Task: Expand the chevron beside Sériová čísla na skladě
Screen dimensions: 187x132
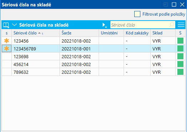Action: tap(15, 25)
